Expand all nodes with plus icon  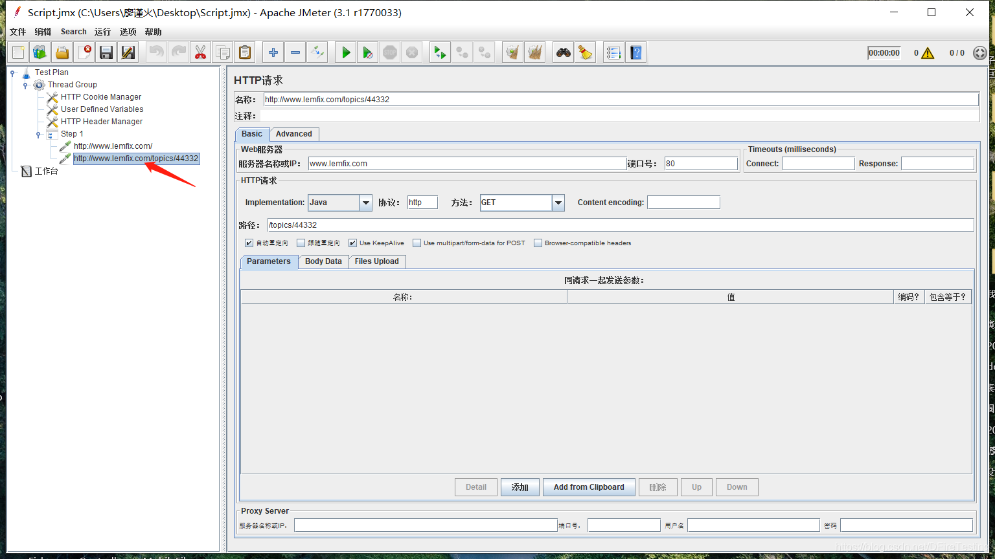point(273,52)
